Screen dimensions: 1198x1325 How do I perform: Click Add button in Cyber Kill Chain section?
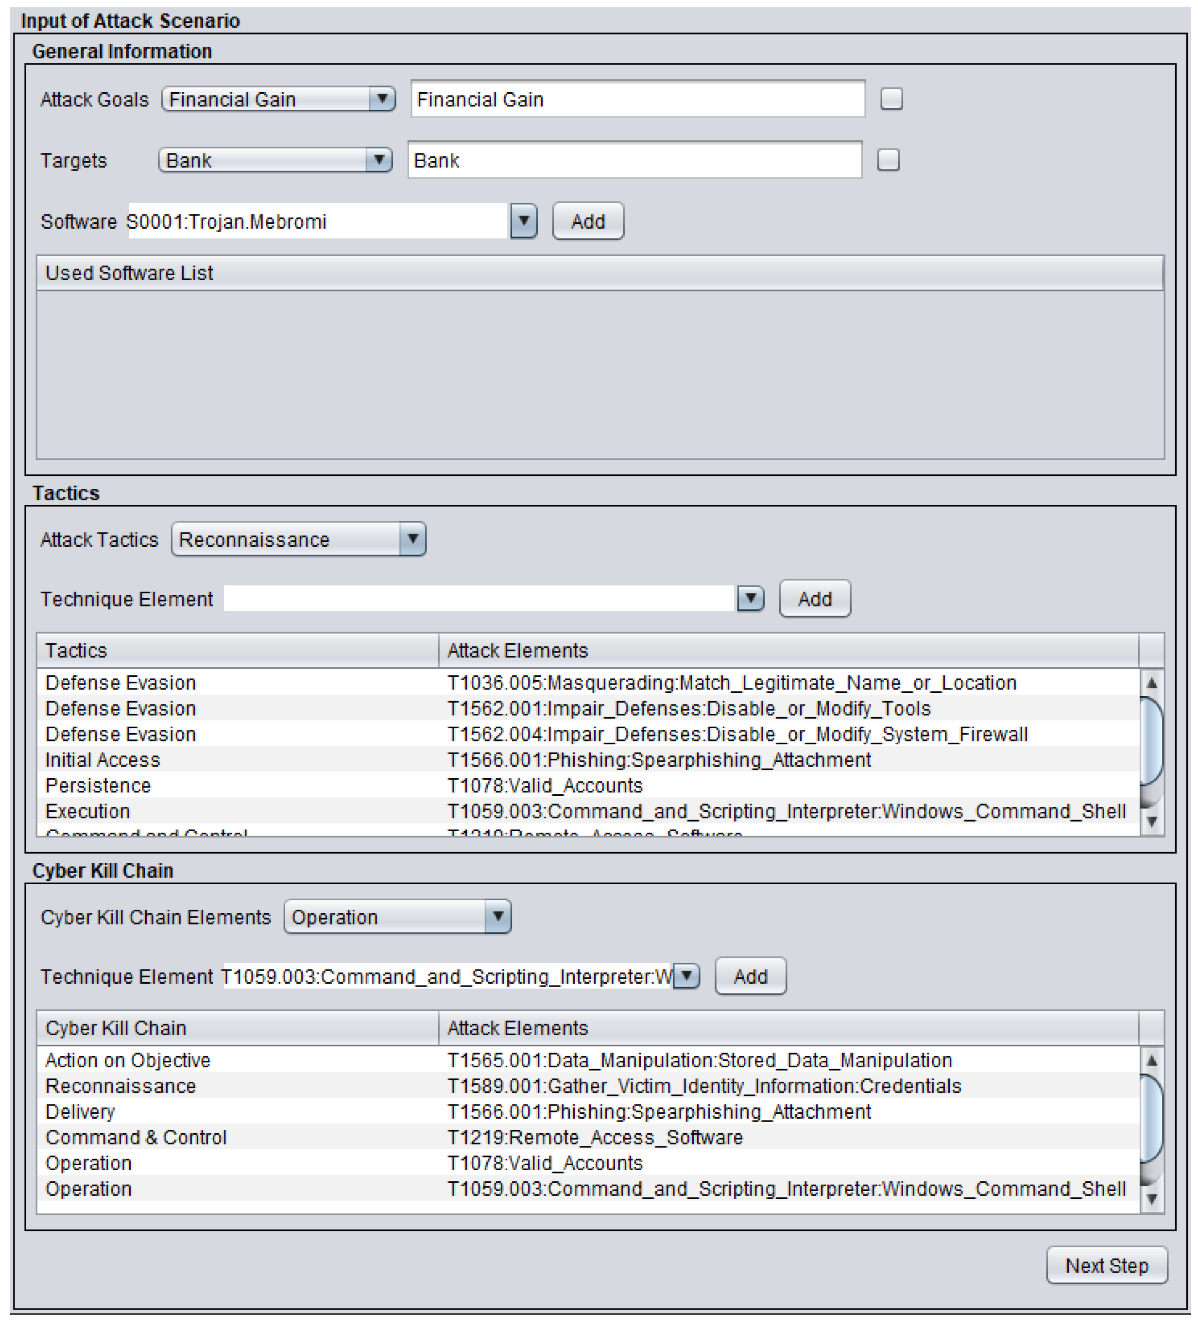click(x=750, y=976)
